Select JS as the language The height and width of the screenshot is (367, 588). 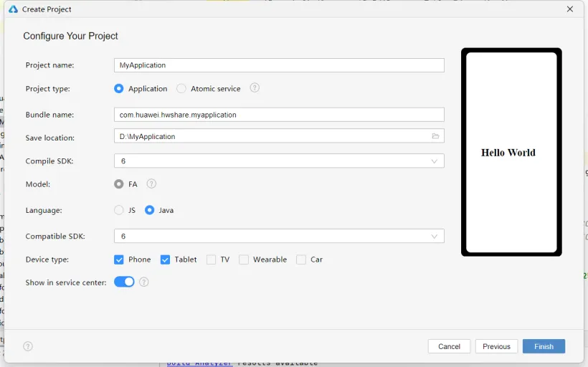119,210
